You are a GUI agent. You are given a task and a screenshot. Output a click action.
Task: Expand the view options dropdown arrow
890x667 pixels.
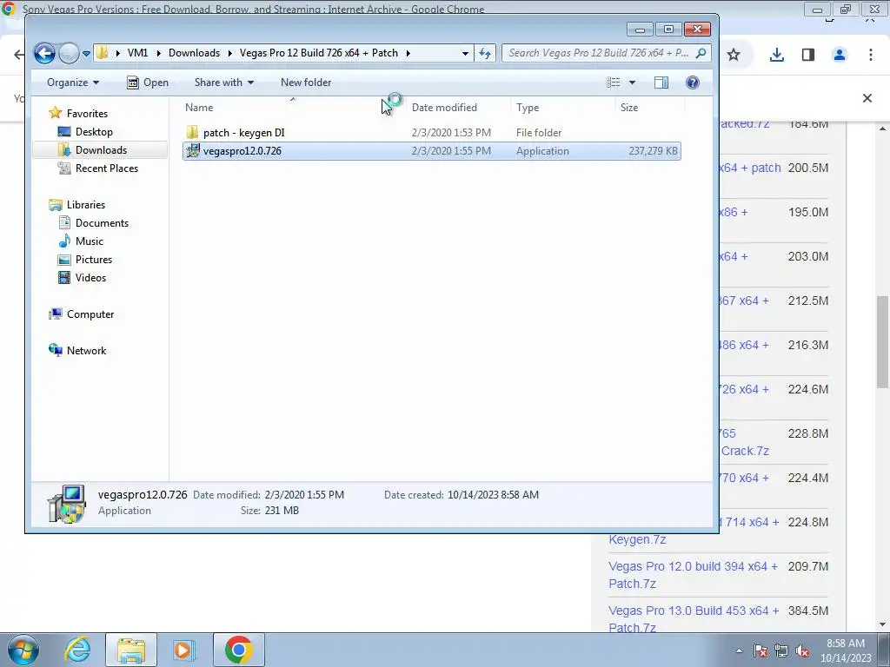633,83
